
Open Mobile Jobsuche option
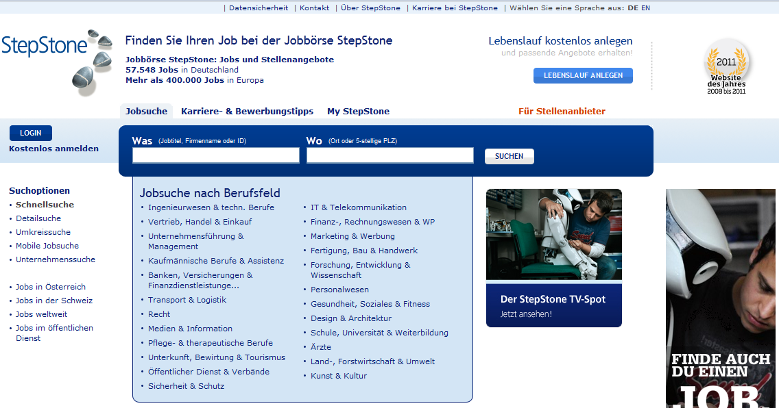pos(47,246)
